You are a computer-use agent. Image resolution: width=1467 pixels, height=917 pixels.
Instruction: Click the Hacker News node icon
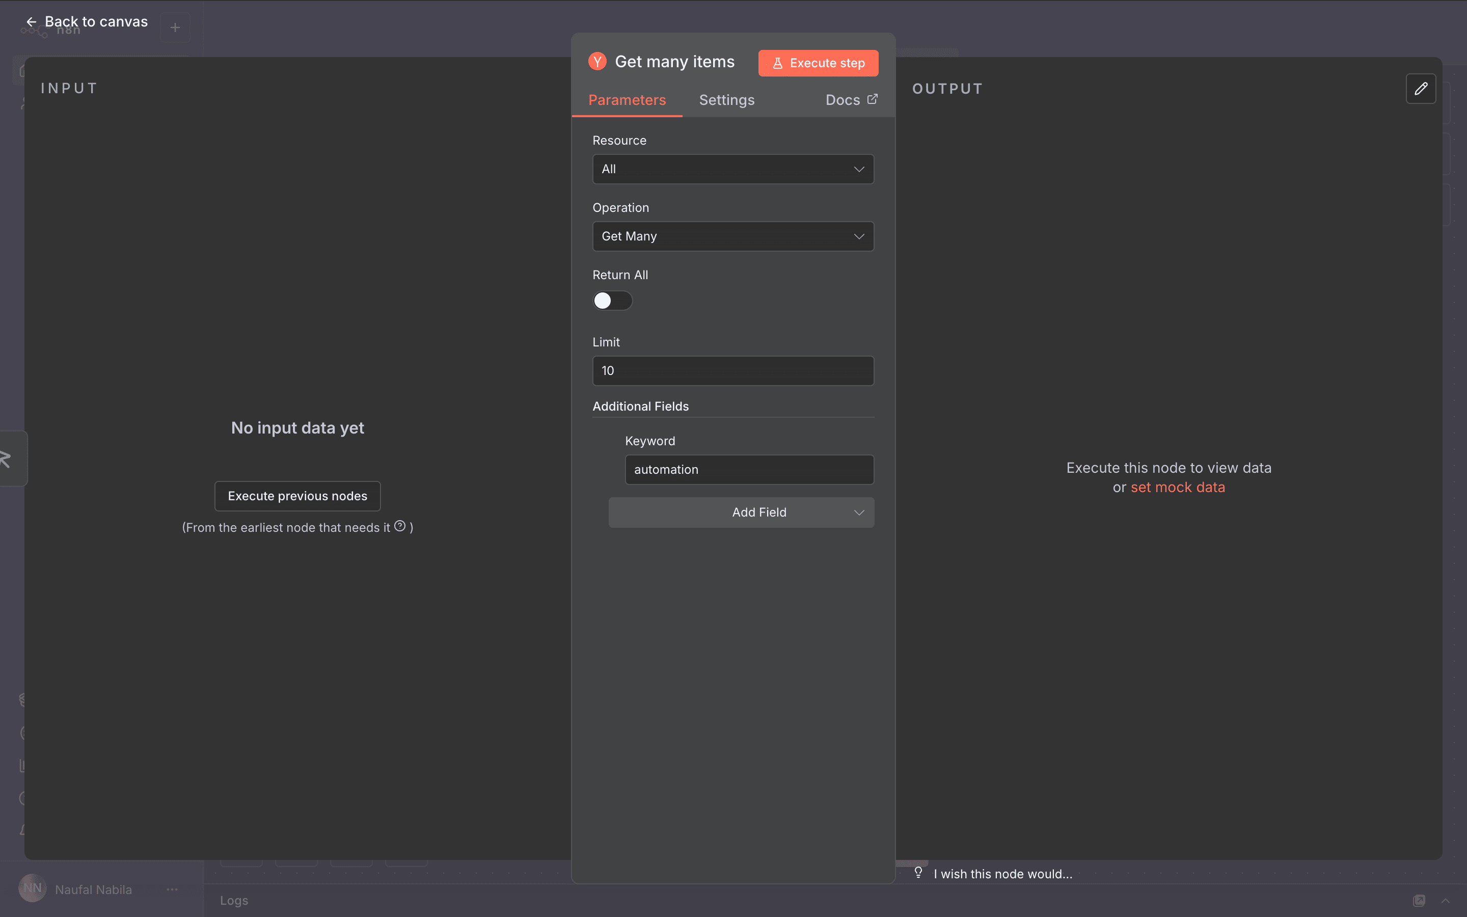pos(597,61)
